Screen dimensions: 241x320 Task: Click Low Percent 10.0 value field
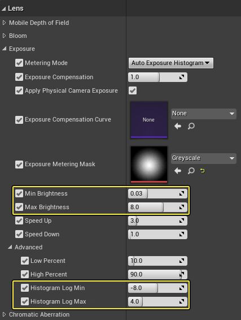click(x=157, y=261)
